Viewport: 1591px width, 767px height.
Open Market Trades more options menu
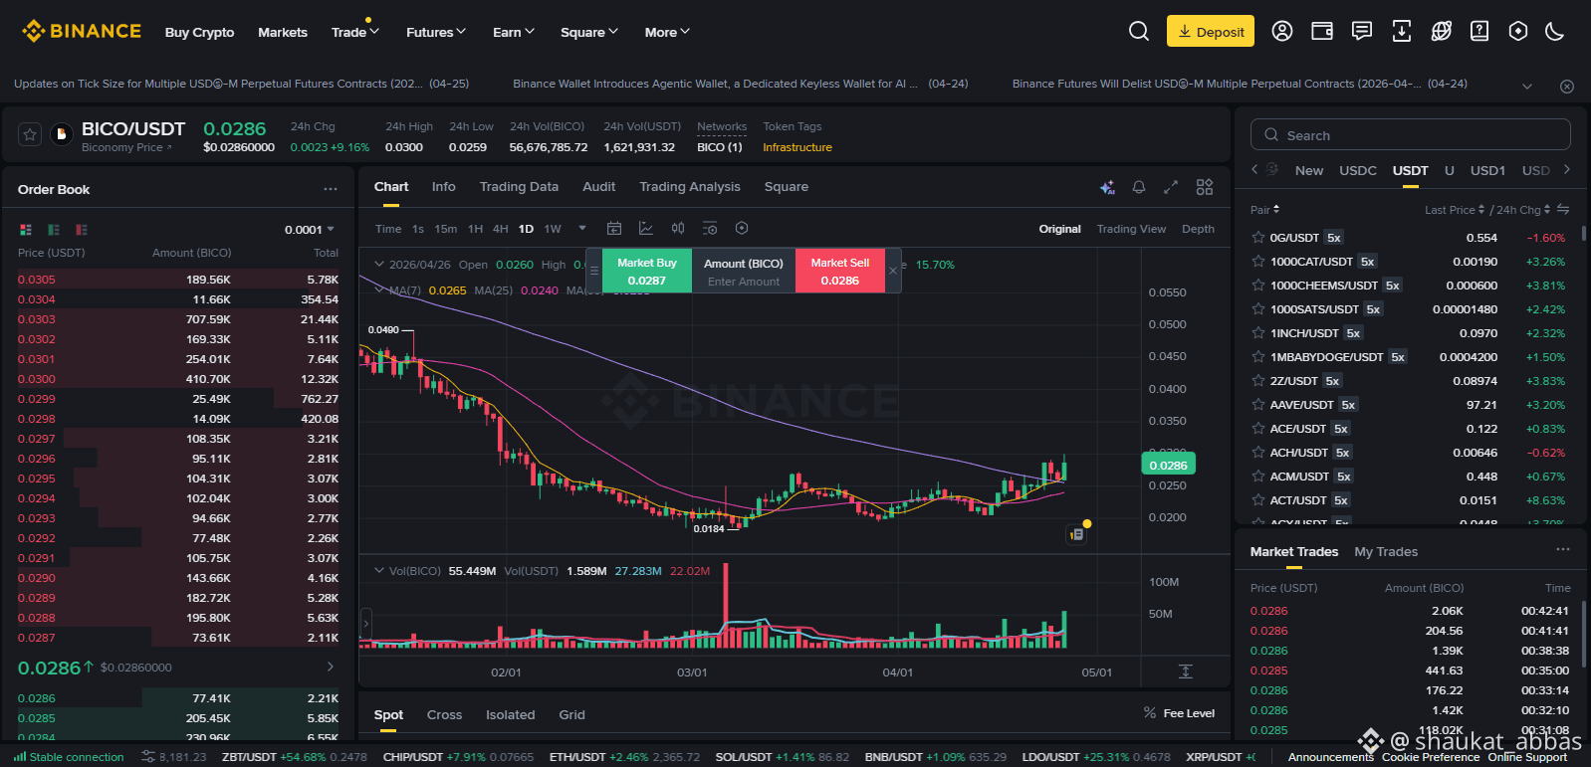1563,550
